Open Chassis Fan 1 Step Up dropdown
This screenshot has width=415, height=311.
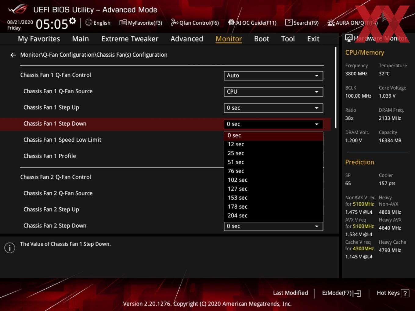tap(273, 108)
